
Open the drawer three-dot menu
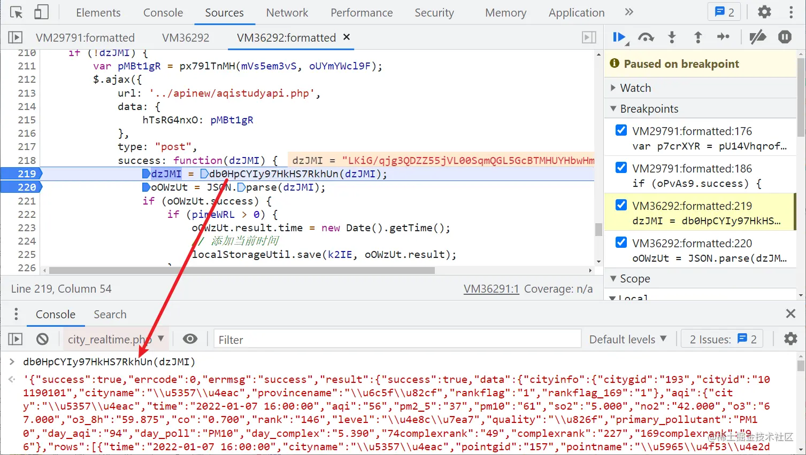click(x=16, y=314)
